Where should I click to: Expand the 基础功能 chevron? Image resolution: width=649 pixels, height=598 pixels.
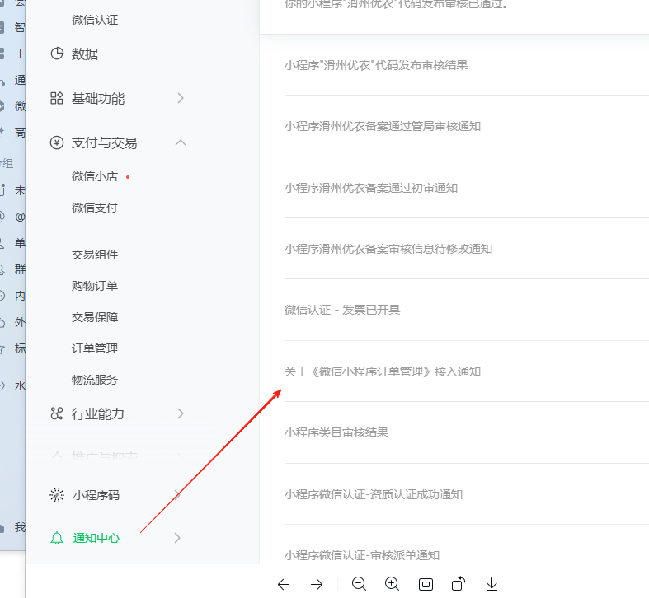pos(180,98)
